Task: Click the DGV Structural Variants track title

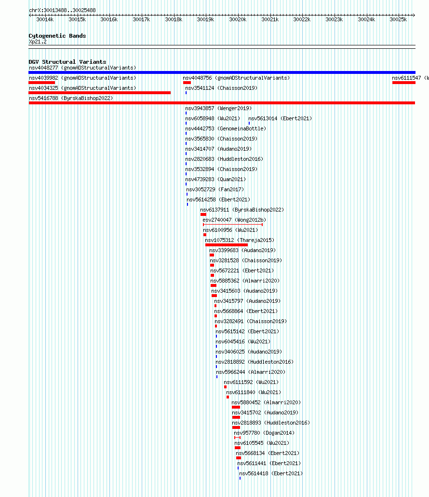Action: coord(67,62)
